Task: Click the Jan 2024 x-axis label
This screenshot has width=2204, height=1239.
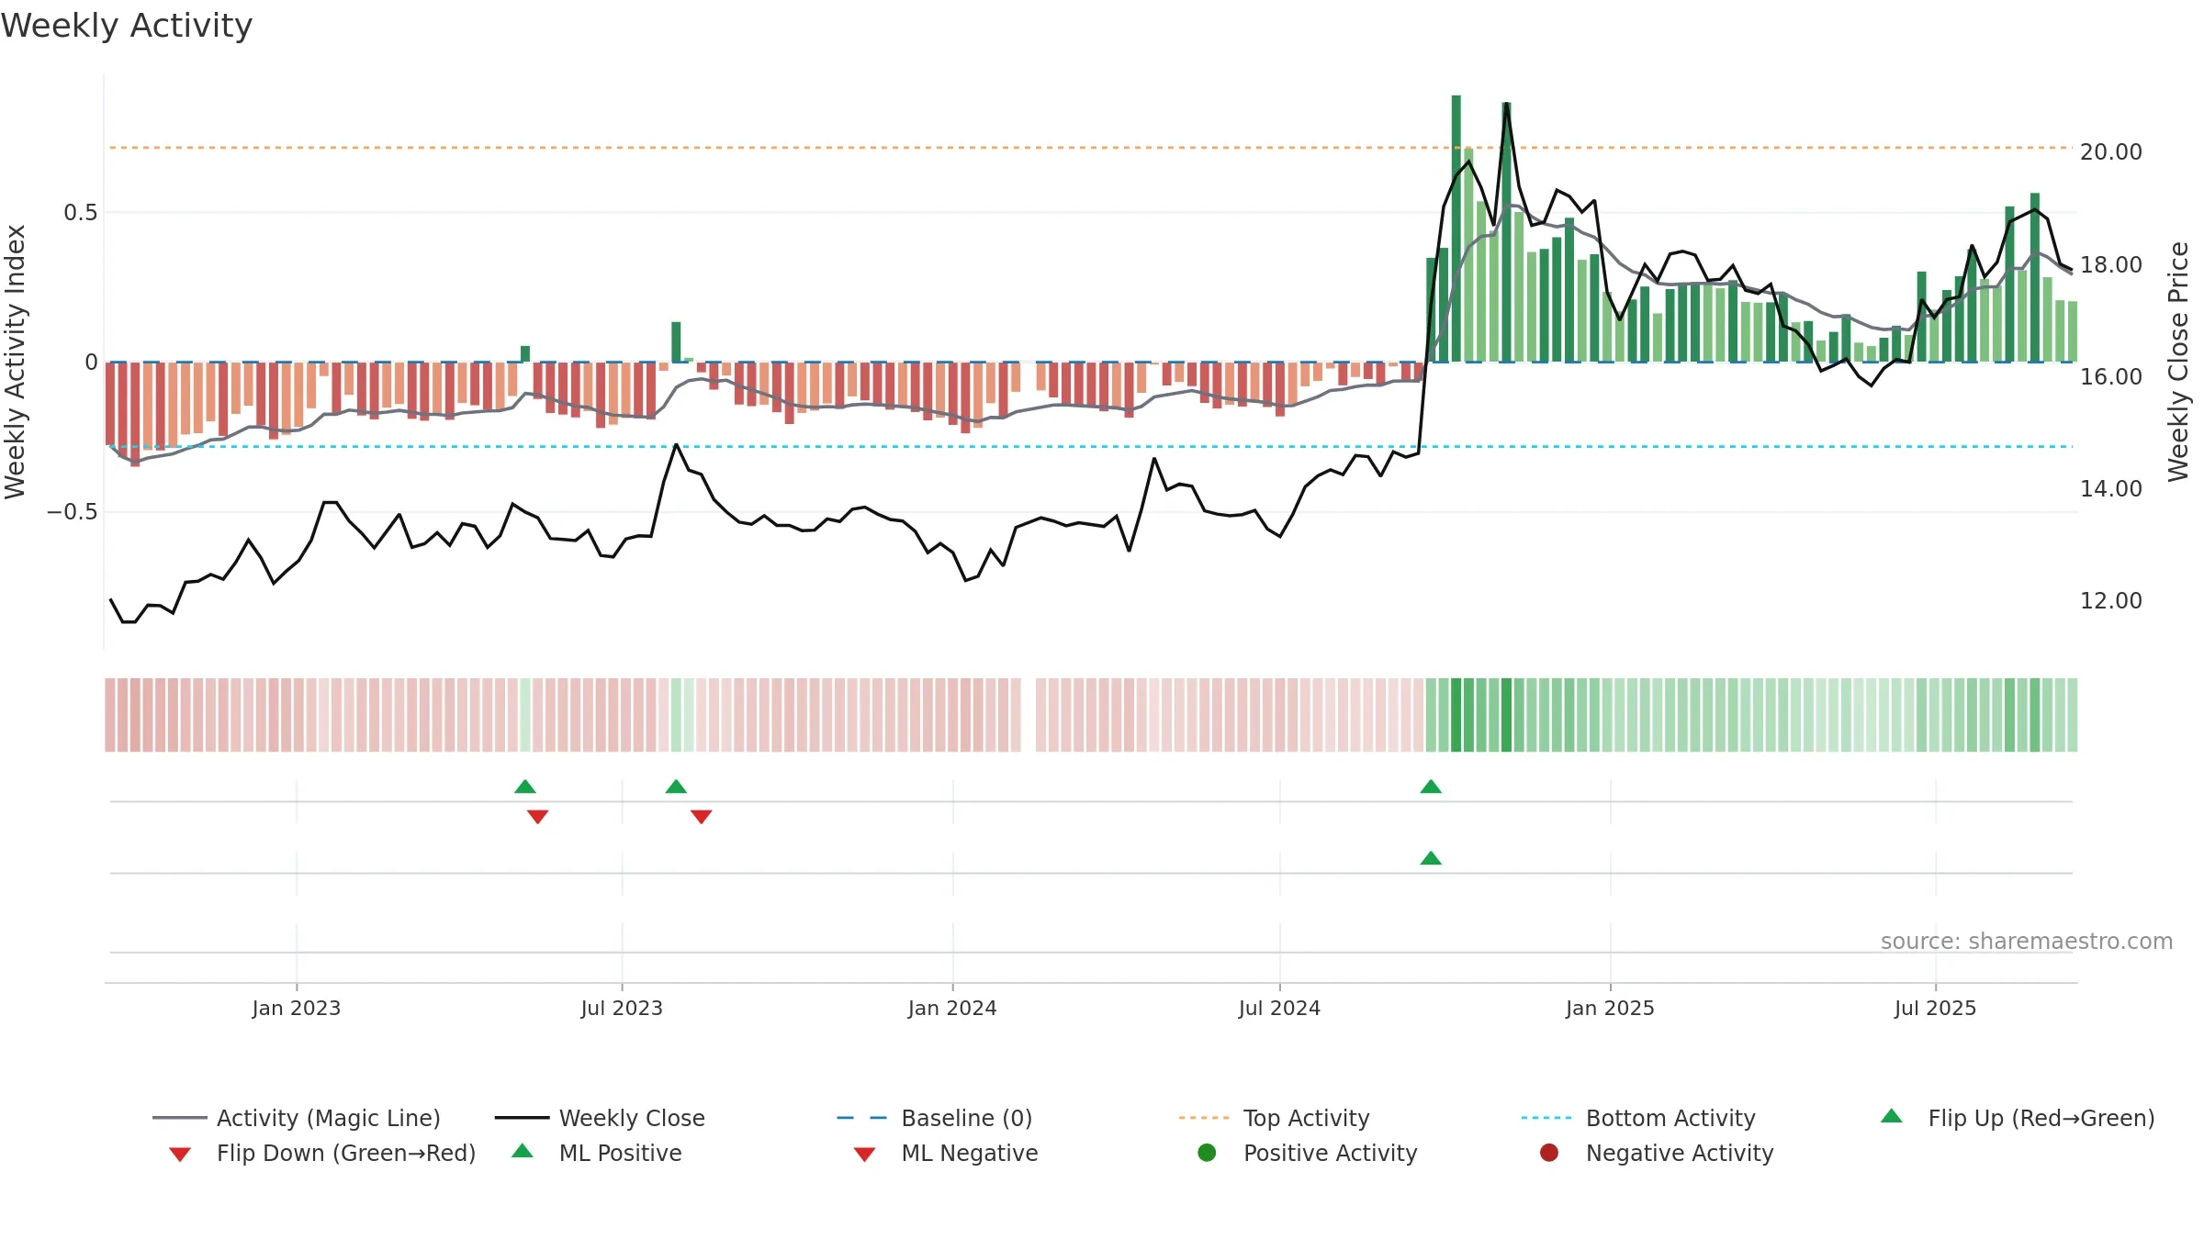Action: click(952, 1008)
